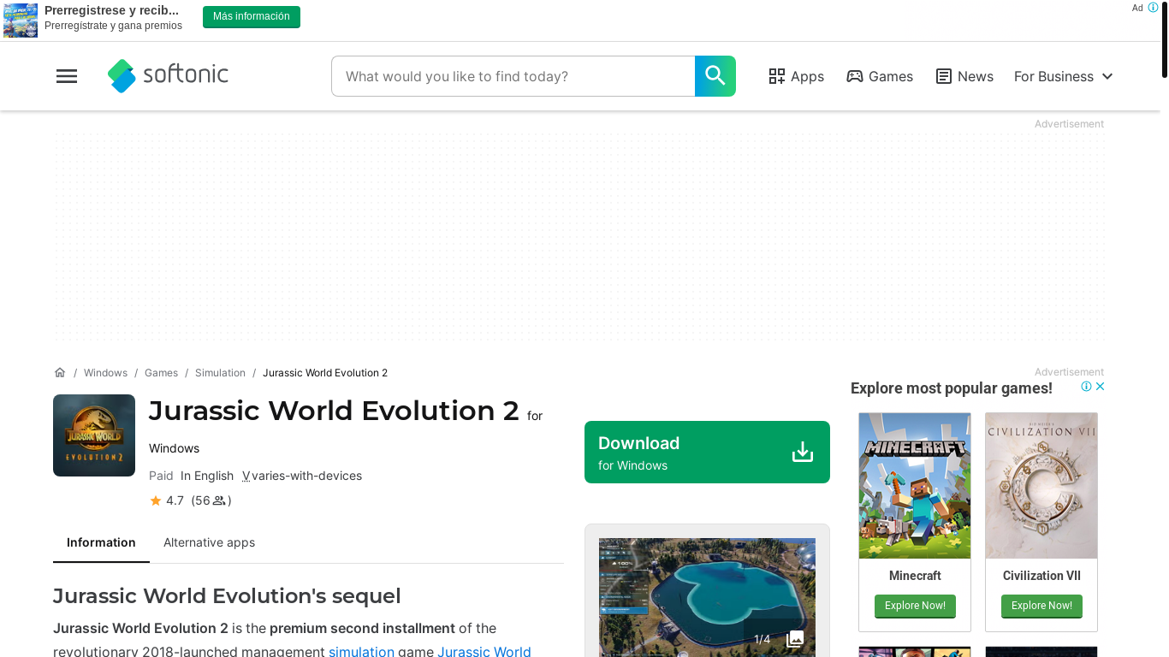
Task: Open Apps section in header
Action: (x=796, y=76)
